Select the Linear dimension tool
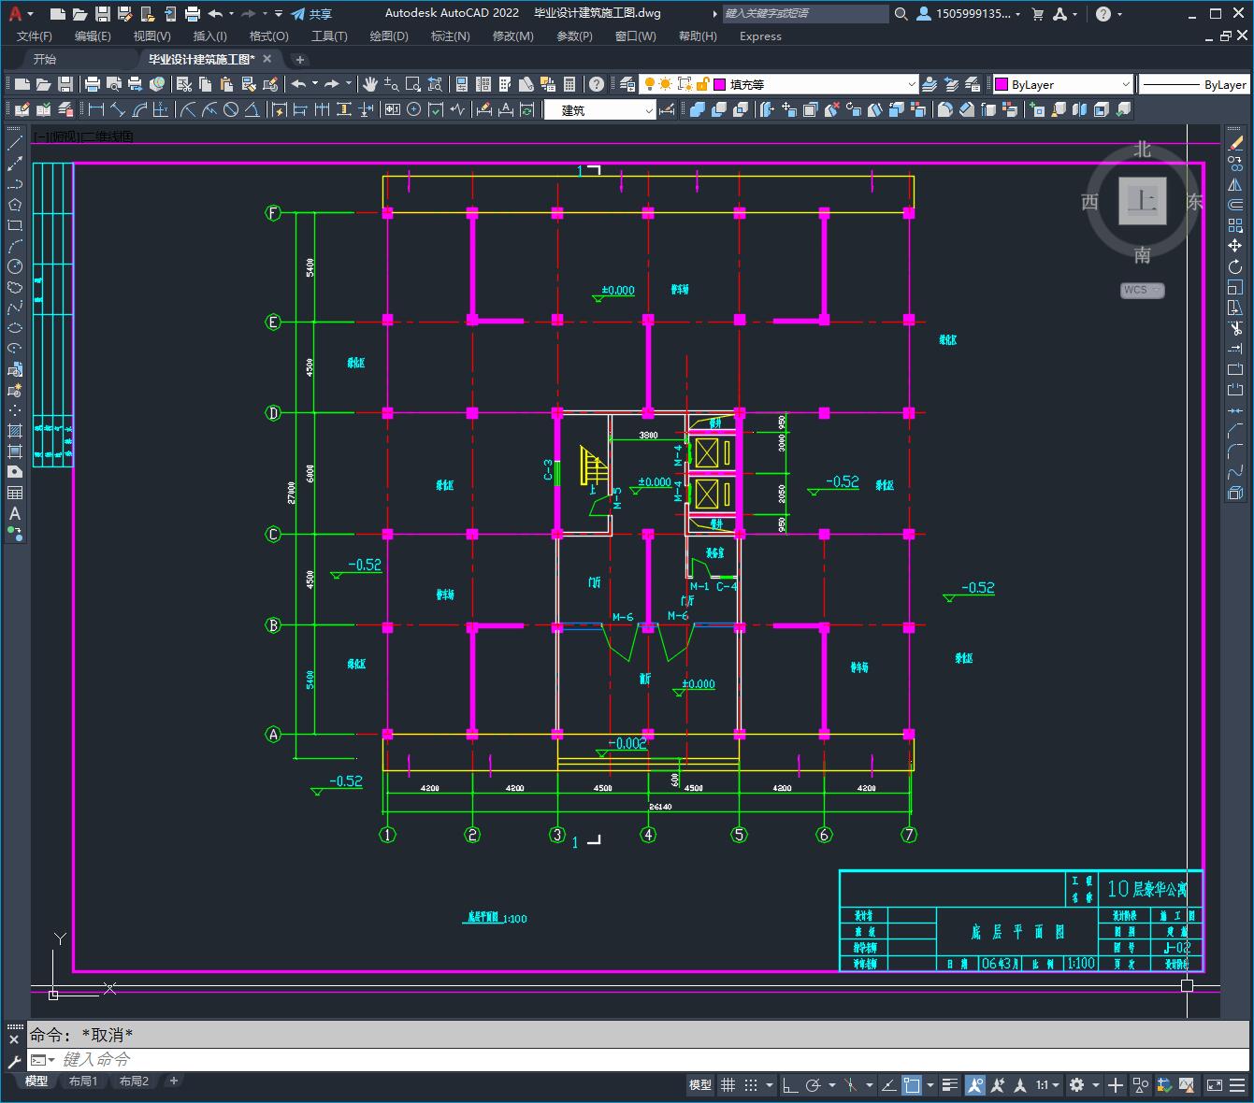 pos(95,109)
